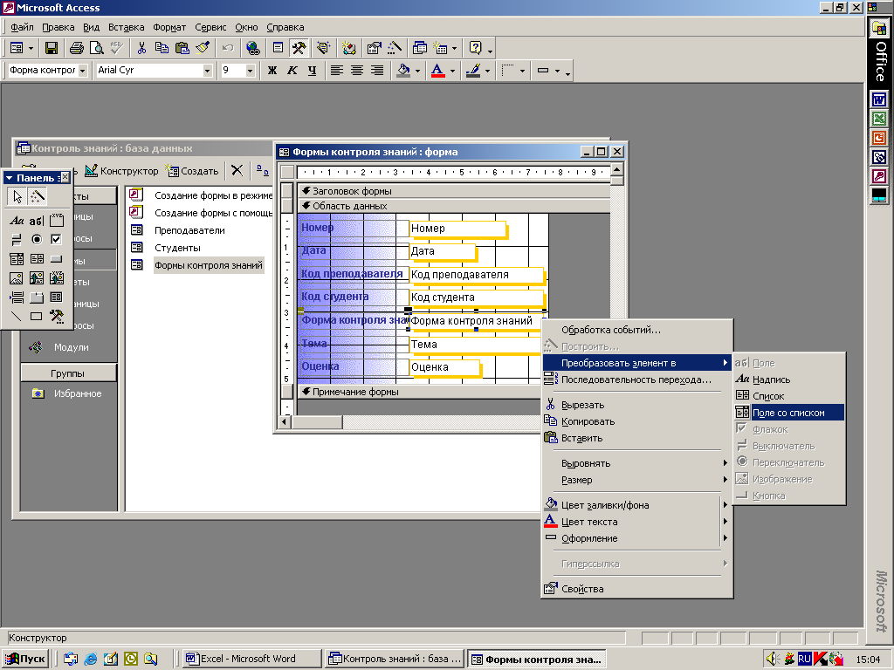Open the Arial Cyr font dropdown

tap(208, 71)
